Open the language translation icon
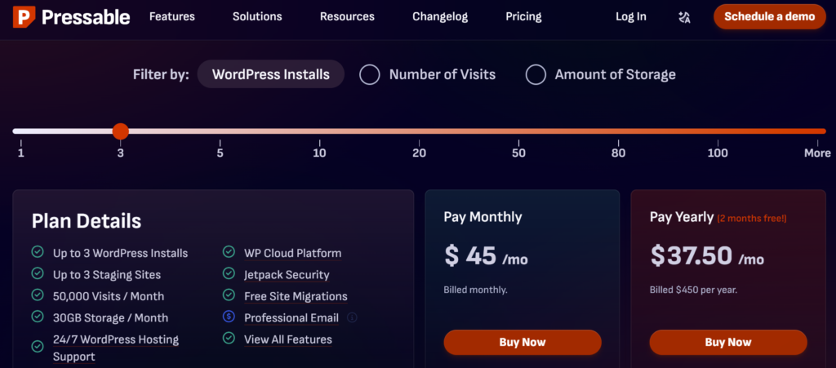This screenshot has width=836, height=368. point(684,17)
